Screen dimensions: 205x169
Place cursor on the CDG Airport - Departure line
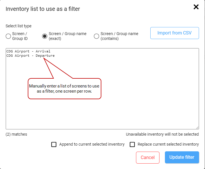[x=30, y=56]
